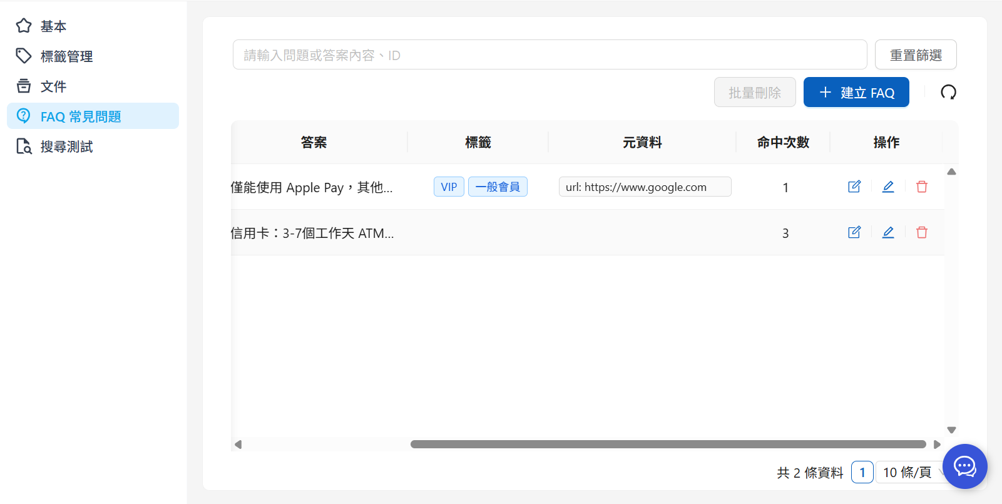The height and width of the screenshot is (504, 1002).
Task: Delete the 信用卡 3-7個工作天 row
Action: click(921, 232)
